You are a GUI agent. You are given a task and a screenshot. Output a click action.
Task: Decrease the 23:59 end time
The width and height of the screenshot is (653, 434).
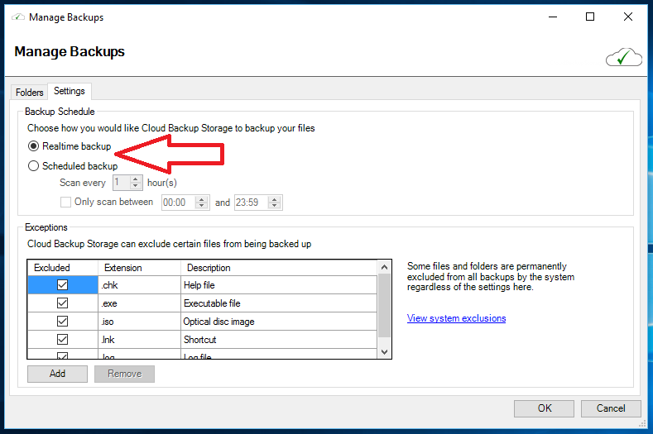[x=275, y=206]
